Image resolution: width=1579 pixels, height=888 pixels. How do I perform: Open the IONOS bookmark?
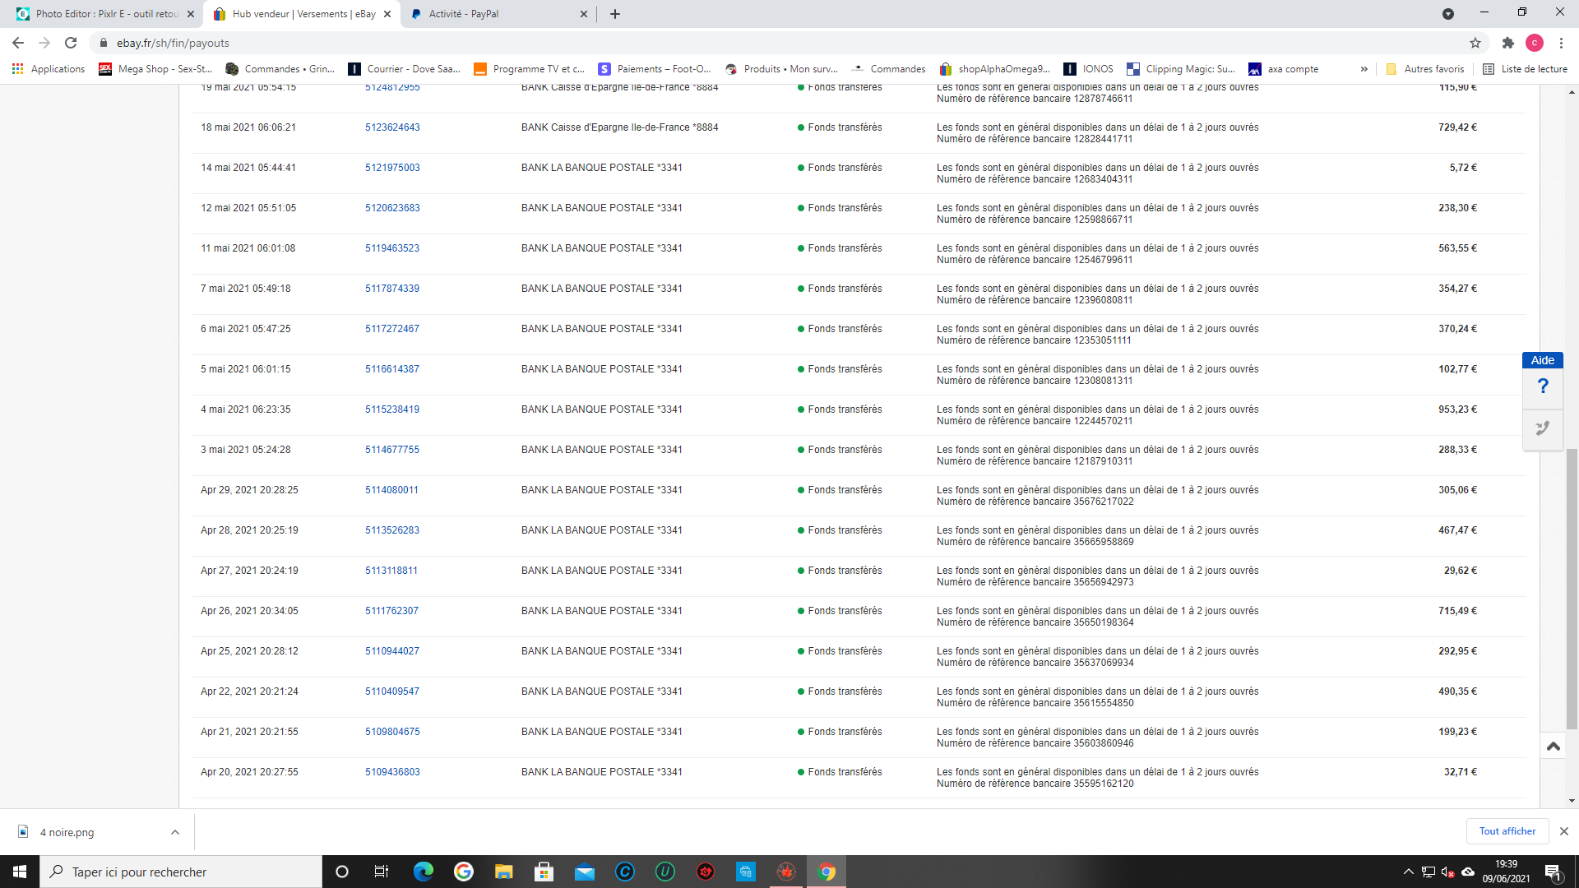1089,69
